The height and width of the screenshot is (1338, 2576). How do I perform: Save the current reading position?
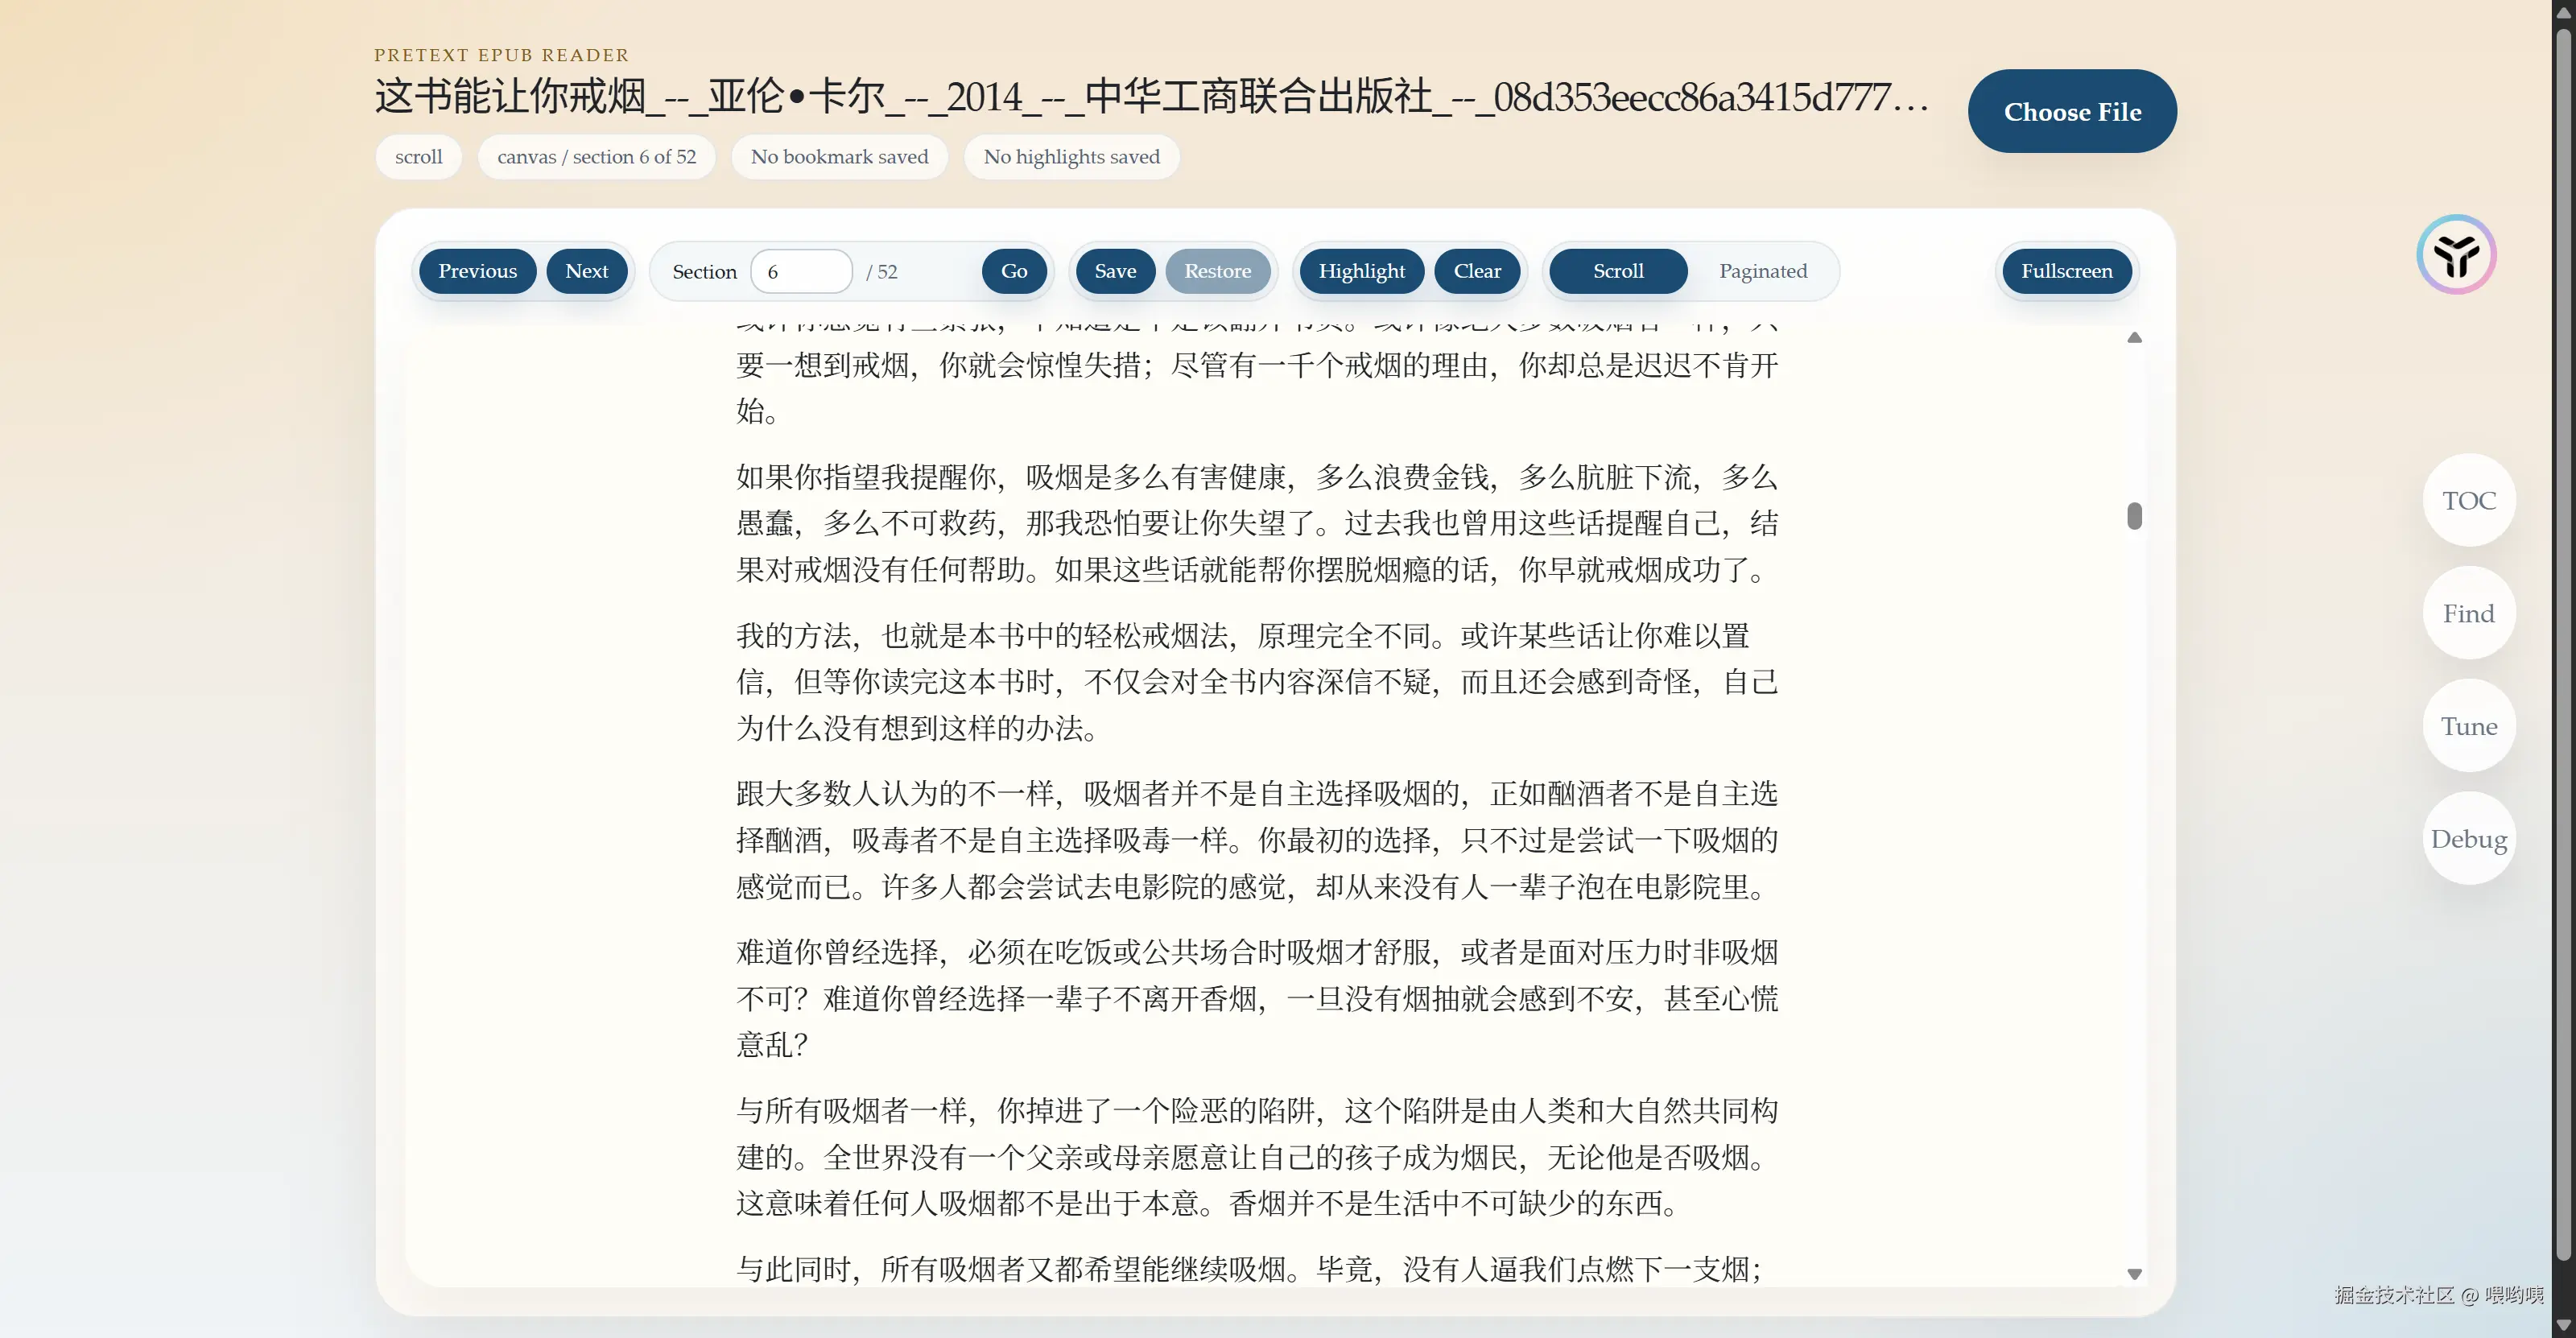[x=1114, y=270]
